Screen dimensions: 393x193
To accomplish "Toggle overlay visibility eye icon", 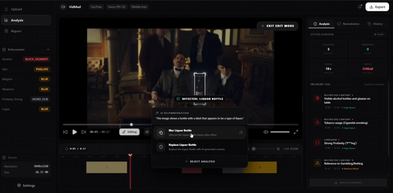I will pos(147,132).
